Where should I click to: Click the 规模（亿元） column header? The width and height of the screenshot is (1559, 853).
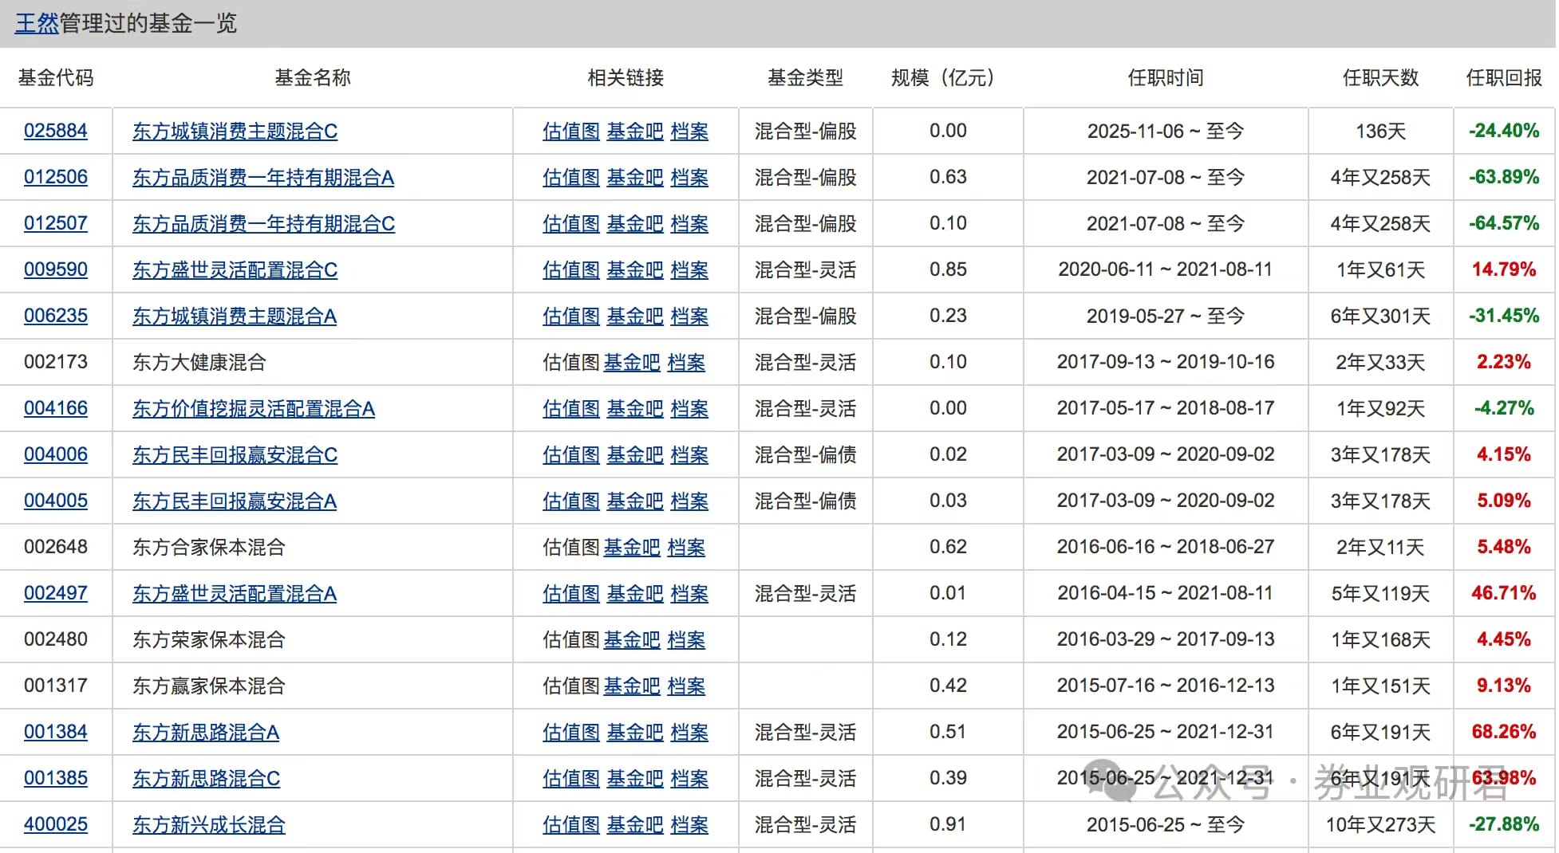[x=942, y=78]
